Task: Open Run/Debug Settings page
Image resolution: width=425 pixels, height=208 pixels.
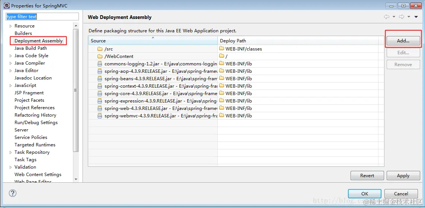Action: (x=36, y=123)
